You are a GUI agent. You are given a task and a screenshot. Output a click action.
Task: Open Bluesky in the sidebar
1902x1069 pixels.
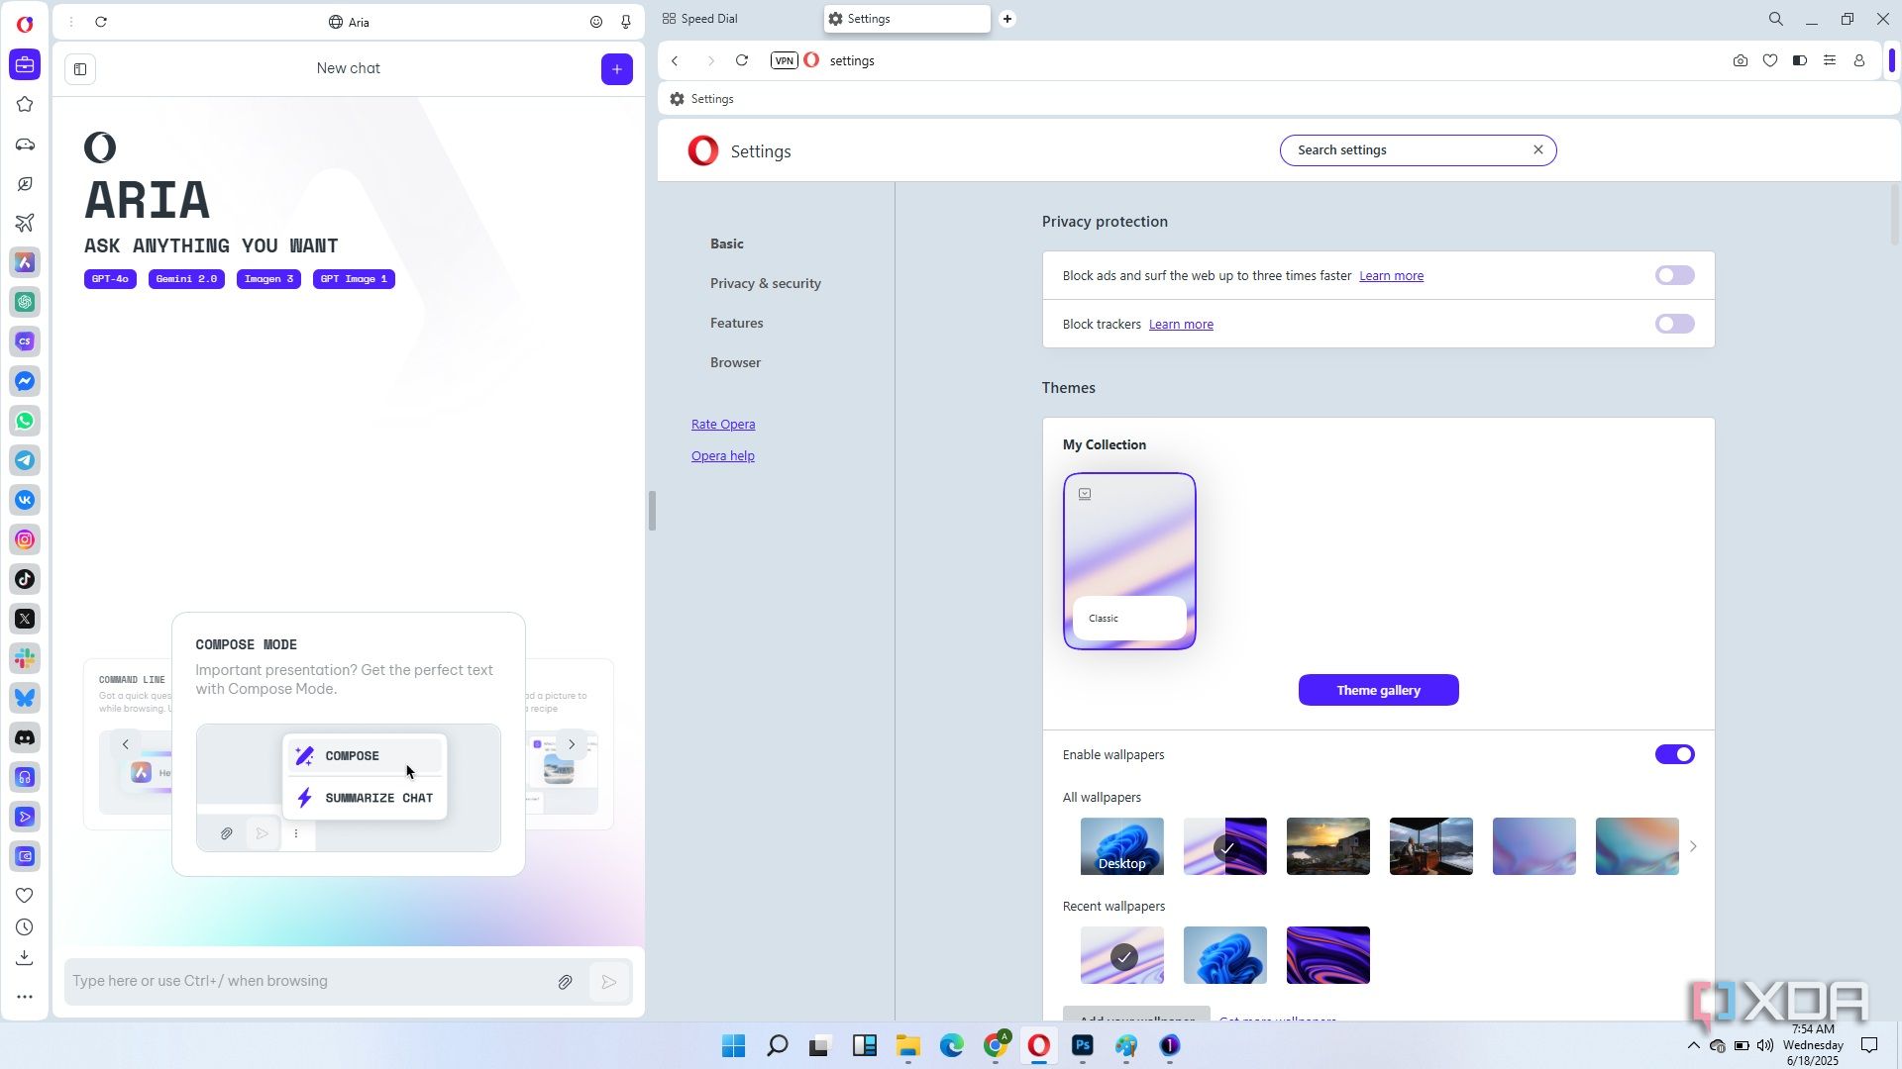[25, 699]
